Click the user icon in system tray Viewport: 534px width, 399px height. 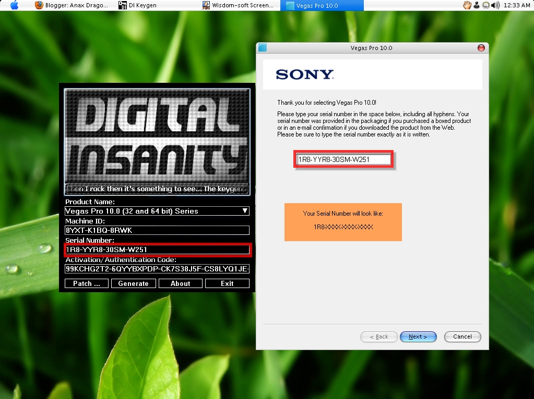click(x=477, y=5)
